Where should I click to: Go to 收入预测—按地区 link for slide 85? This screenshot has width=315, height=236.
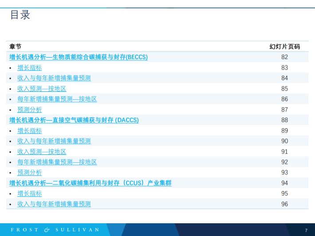tap(42, 89)
